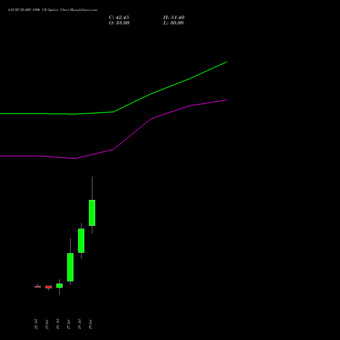Click the green candle for 28 Jul
Viewport: 340px width, 340px height.
[81, 241]
